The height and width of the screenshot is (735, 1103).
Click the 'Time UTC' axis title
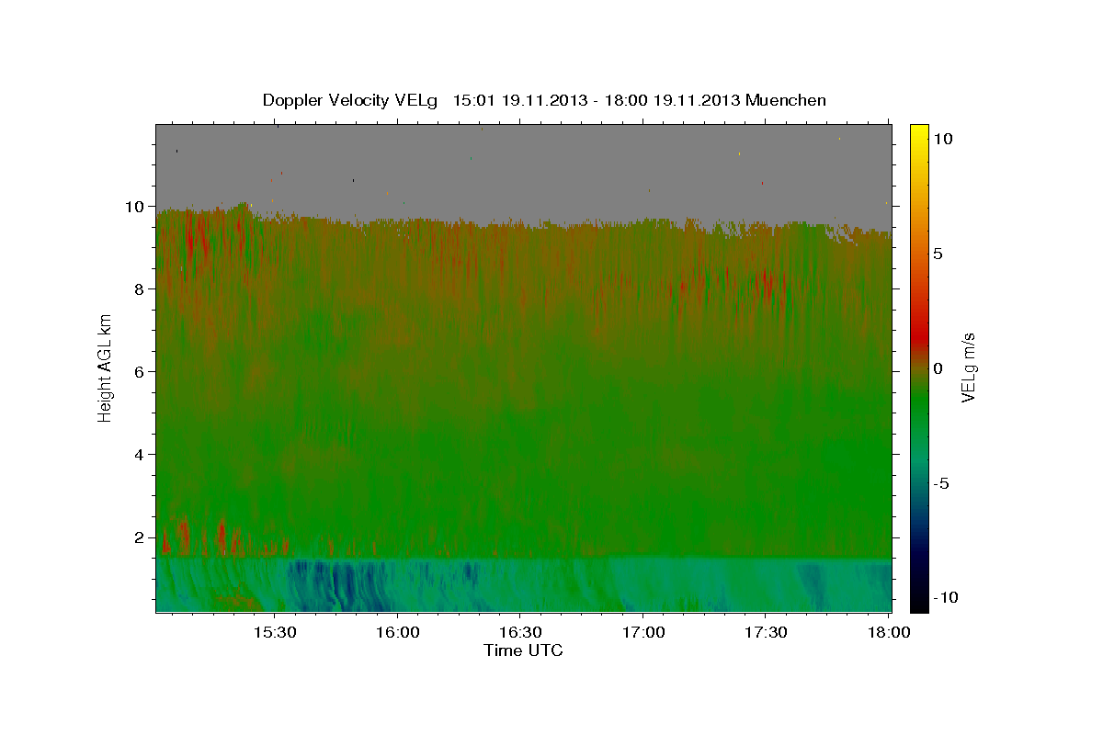[x=523, y=650]
